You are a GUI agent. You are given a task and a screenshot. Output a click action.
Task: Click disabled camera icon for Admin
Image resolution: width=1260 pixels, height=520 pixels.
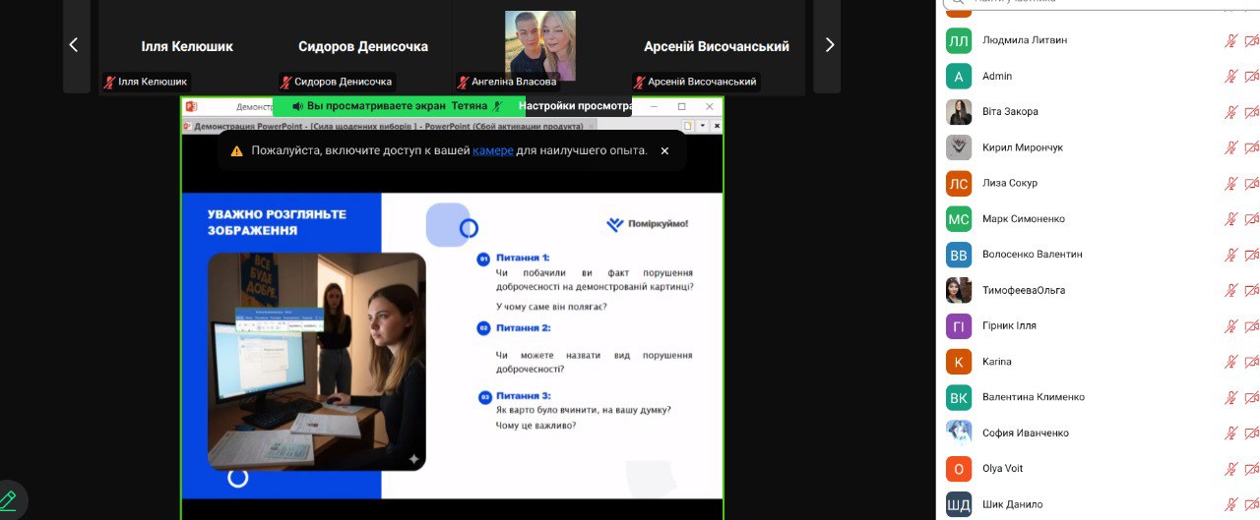coord(1251,77)
